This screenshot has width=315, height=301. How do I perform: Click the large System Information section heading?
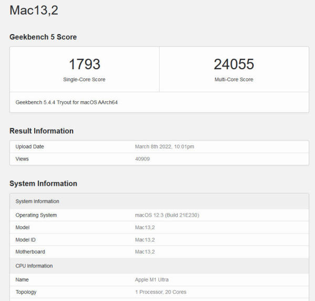click(43, 184)
